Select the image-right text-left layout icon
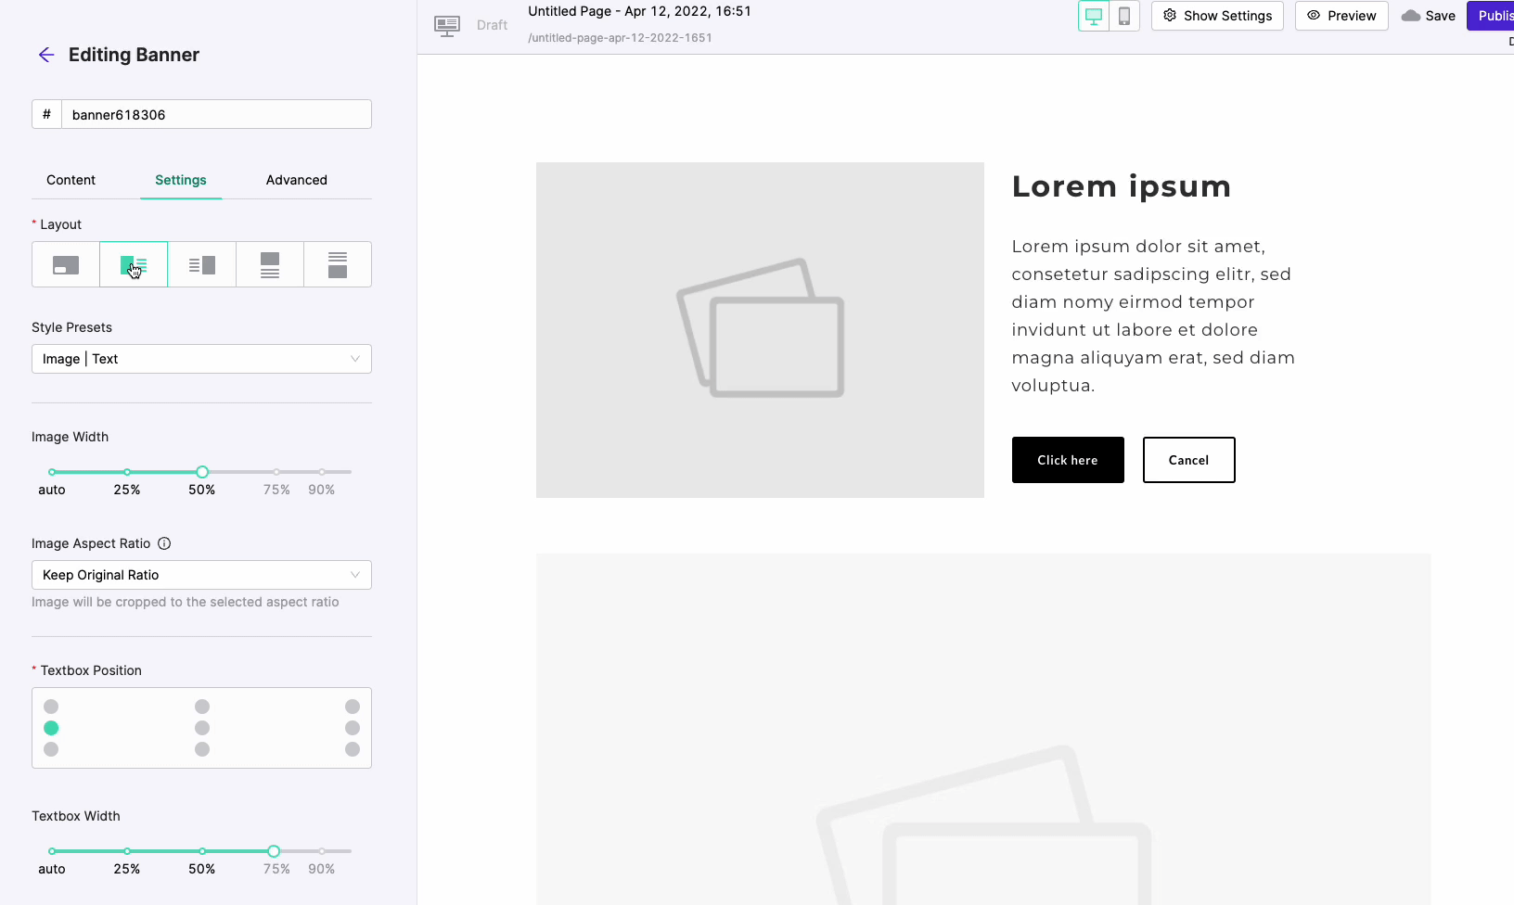This screenshot has height=905, width=1514. click(x=201, y=265)
